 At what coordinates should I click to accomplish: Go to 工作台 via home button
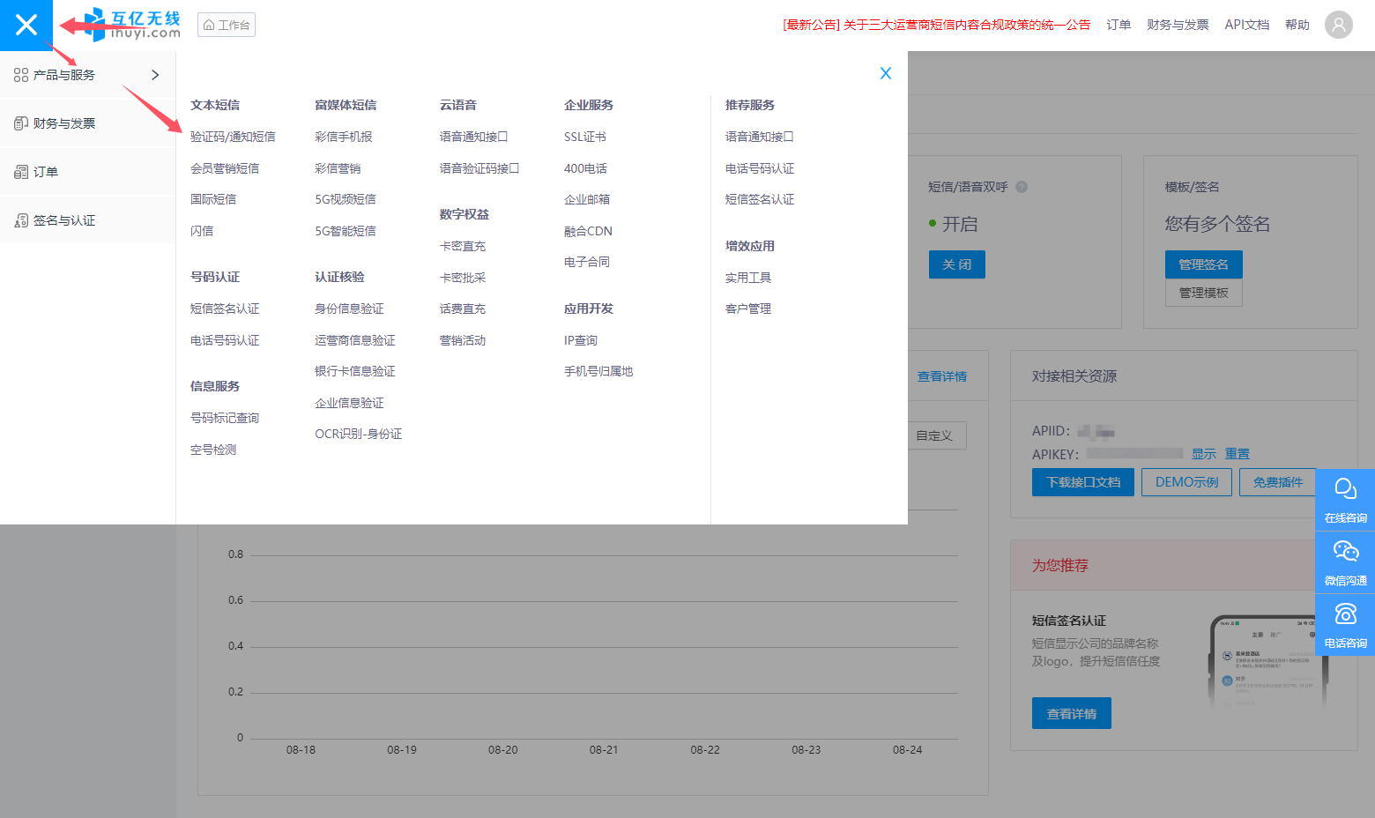coord(227,25)
